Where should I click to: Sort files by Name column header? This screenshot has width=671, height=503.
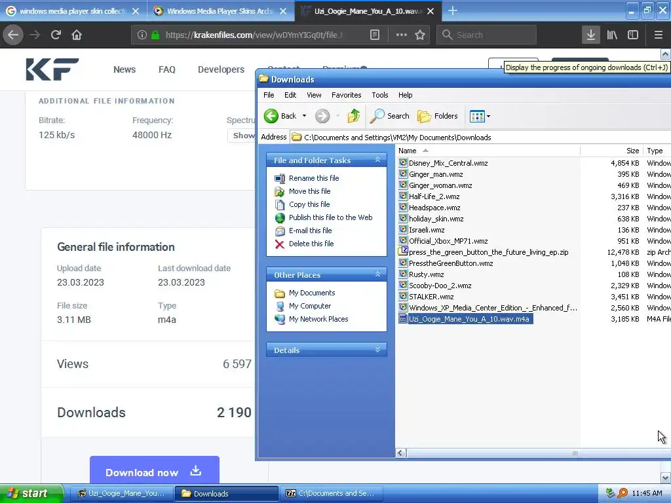488,151
